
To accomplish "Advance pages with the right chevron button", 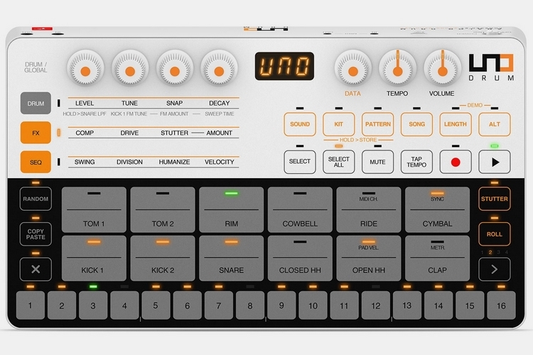I will (495, 269).
